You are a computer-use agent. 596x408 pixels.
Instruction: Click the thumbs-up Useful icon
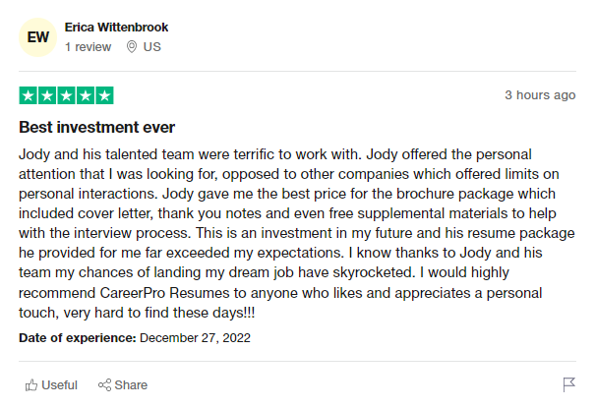(31, 385)
